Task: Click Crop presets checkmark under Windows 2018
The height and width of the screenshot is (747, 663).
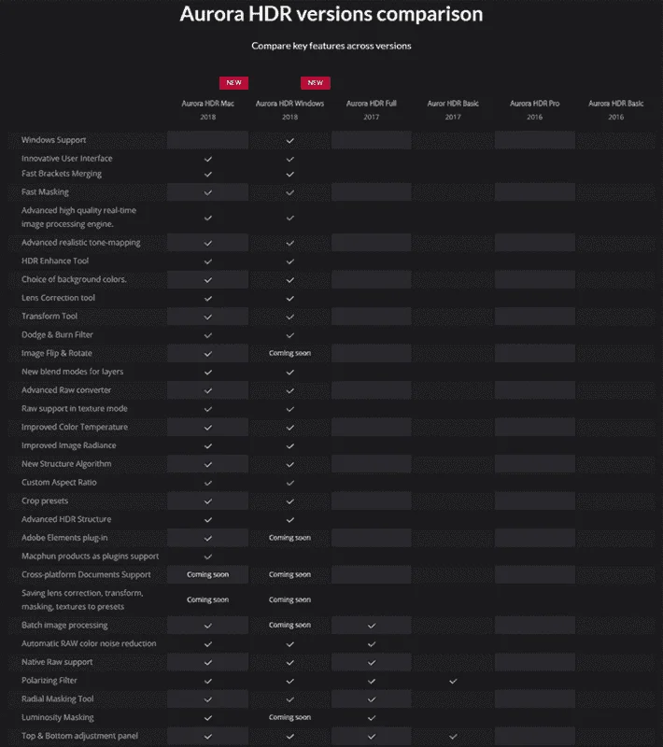Action: coord(289,501)
